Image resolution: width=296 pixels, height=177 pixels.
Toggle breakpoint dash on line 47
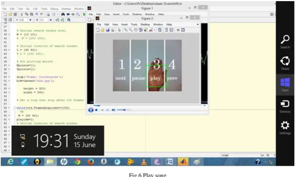coord(9,65)
